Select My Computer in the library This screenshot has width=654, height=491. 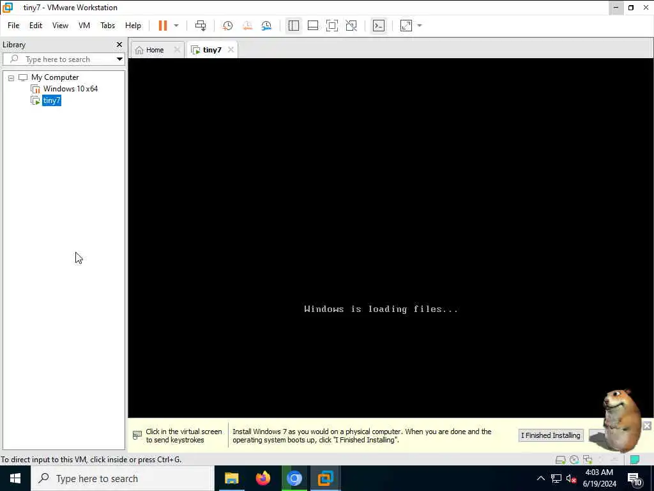55,77
